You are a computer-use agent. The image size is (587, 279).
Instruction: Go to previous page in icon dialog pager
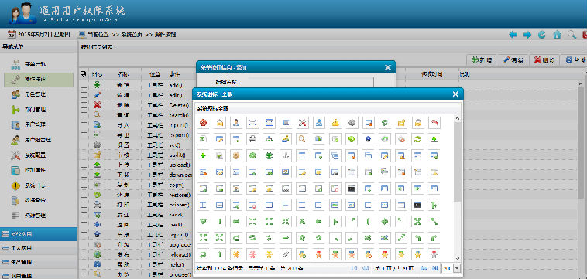pyautogui.click(x=366, y=268)
